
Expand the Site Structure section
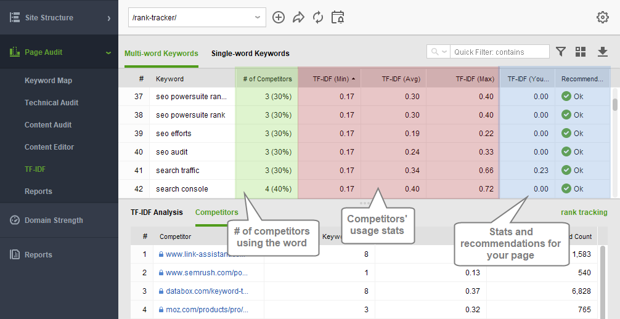pos(59,17)
